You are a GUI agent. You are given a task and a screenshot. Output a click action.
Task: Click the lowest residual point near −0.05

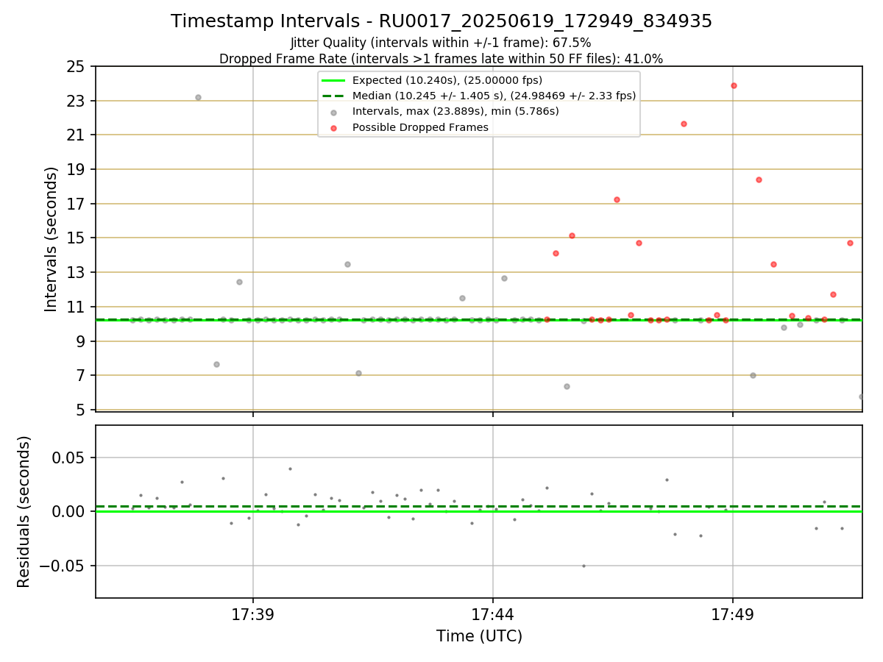584,566
